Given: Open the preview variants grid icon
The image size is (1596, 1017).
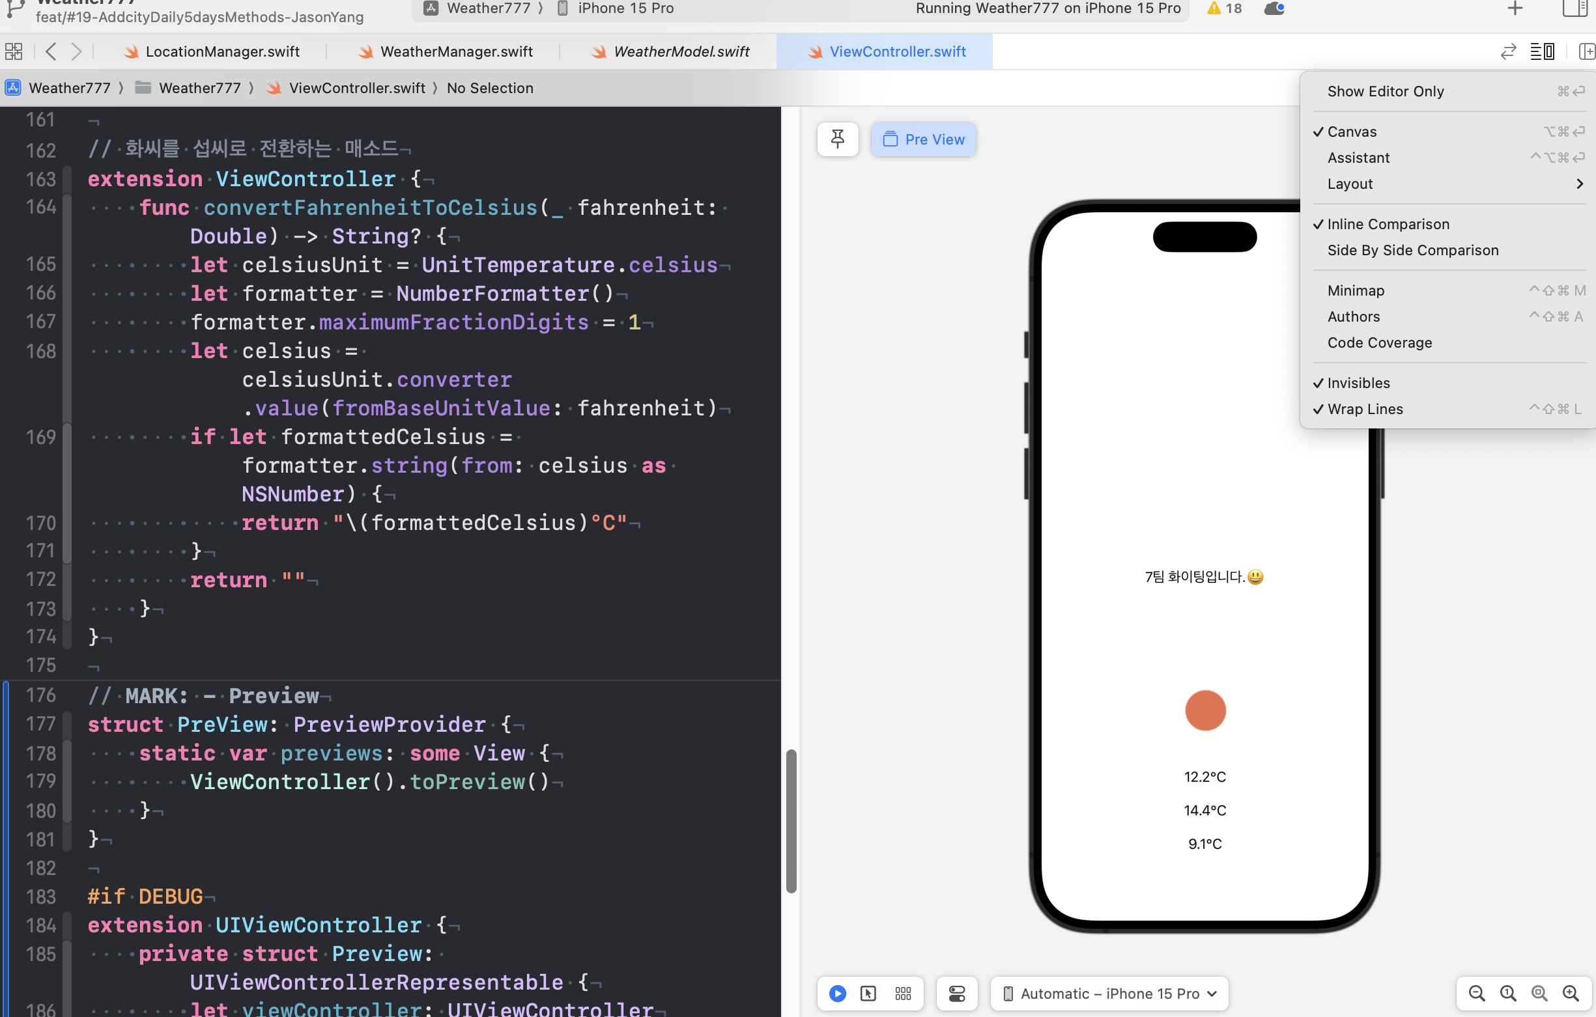Looking at the screenshot, I should (x=903, y=992).
